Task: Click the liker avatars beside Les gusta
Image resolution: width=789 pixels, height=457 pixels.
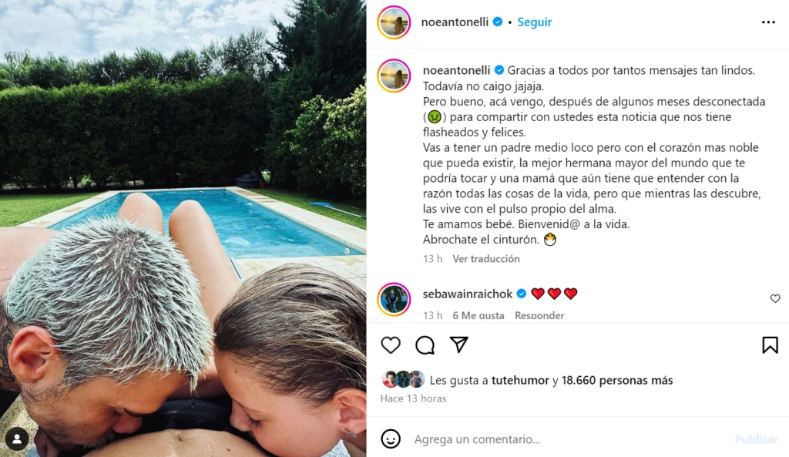Action: [x=403, y=379]
